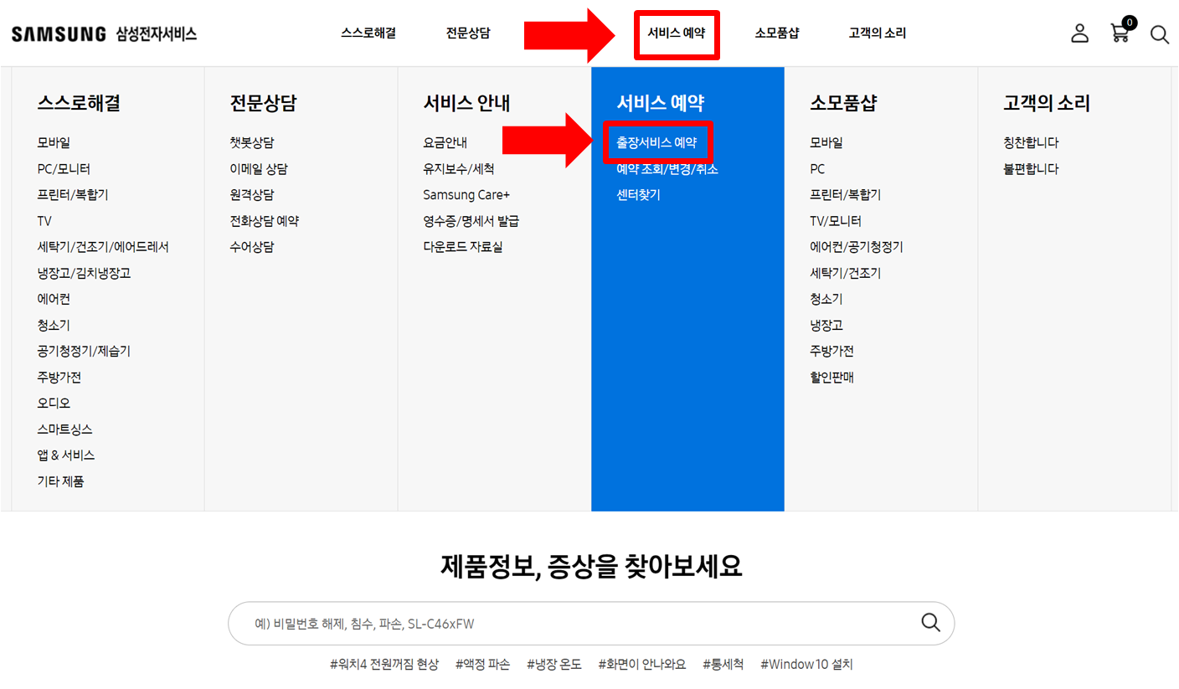Screen dimensions: 1179x689
Task: Select 기타 제품 link
Action: tap(60, 481)
